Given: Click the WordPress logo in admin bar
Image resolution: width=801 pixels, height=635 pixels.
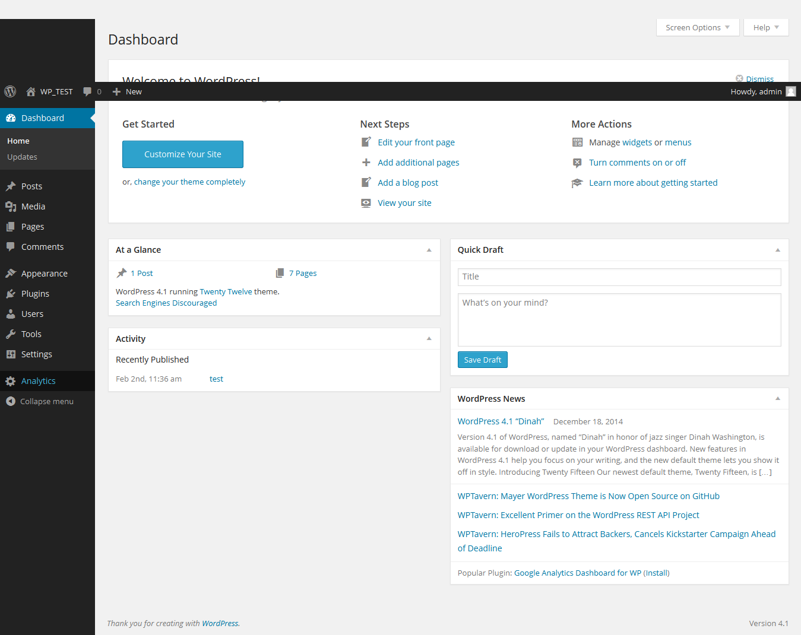Looking at the screenshot, I should coord(10,91).
